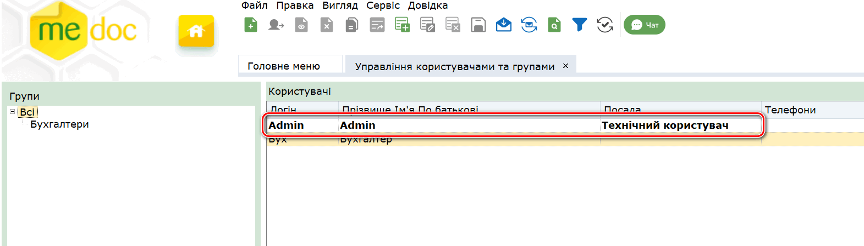Open the Чат button

645,25
